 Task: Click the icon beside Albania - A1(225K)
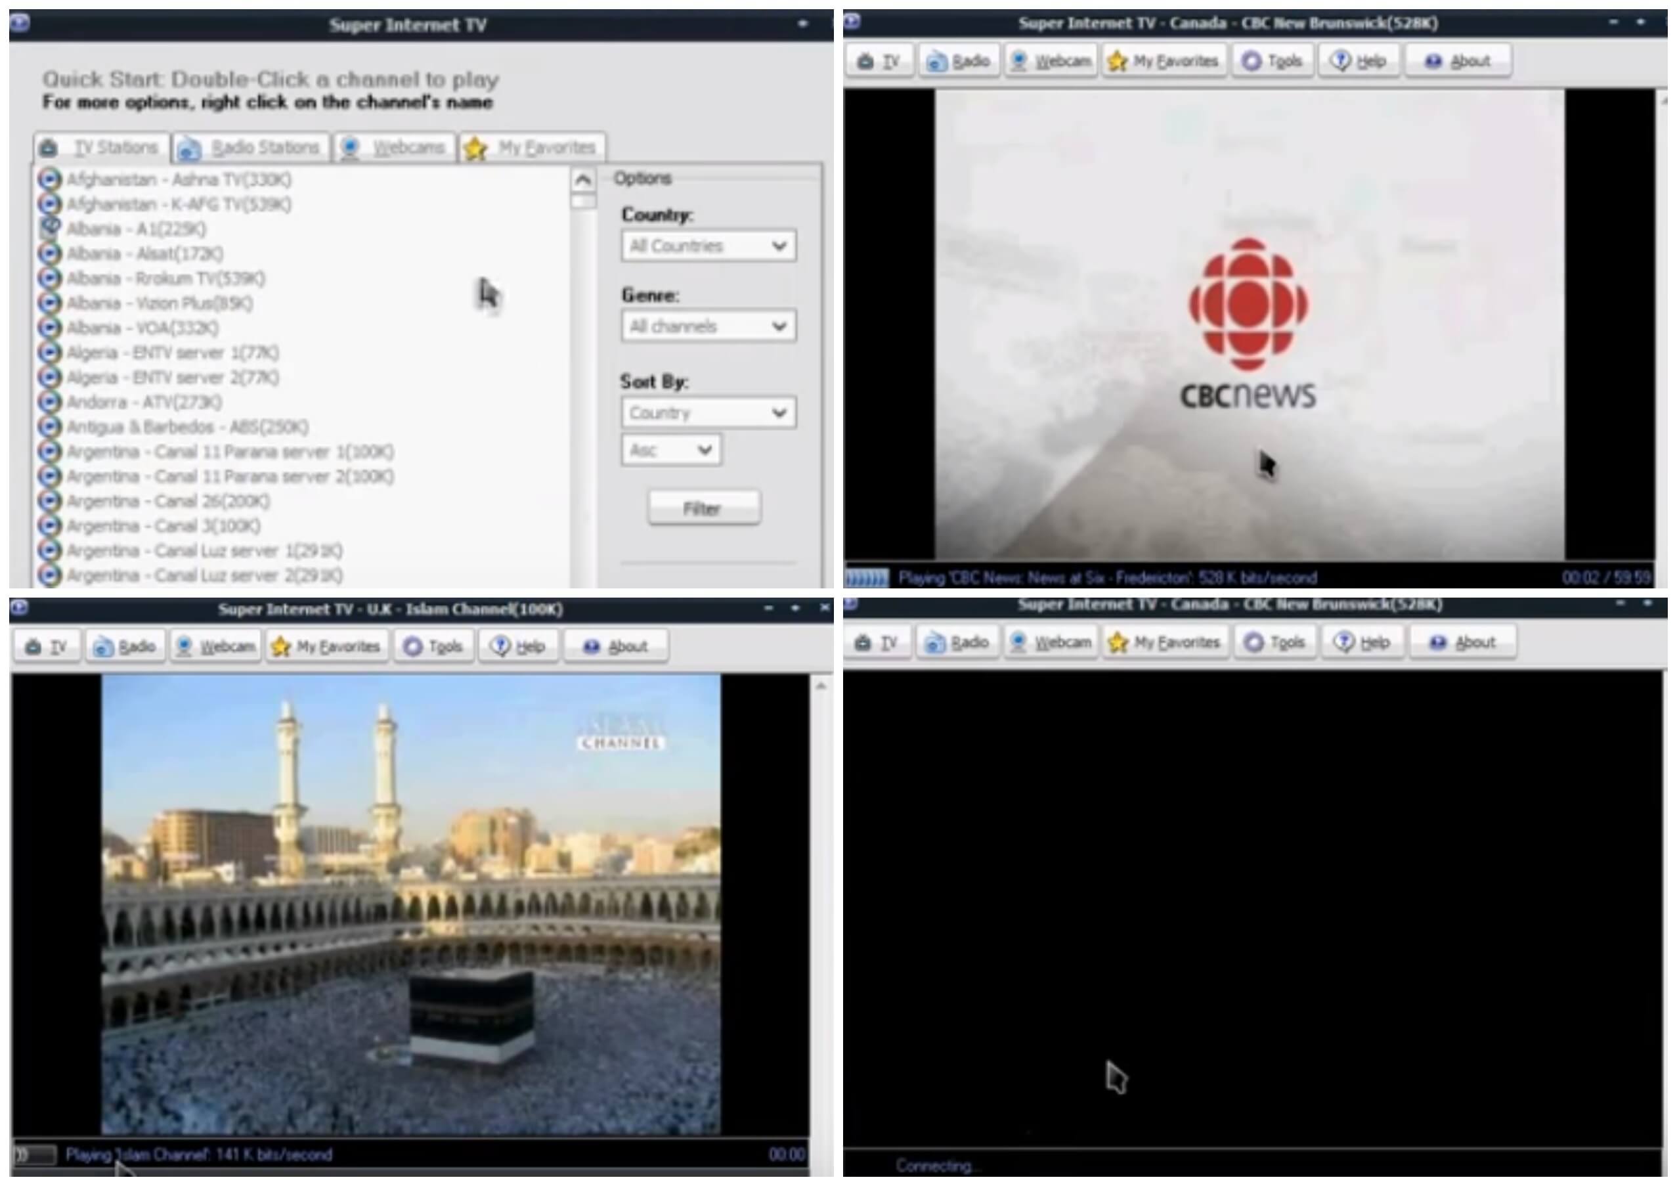point(49,229)
